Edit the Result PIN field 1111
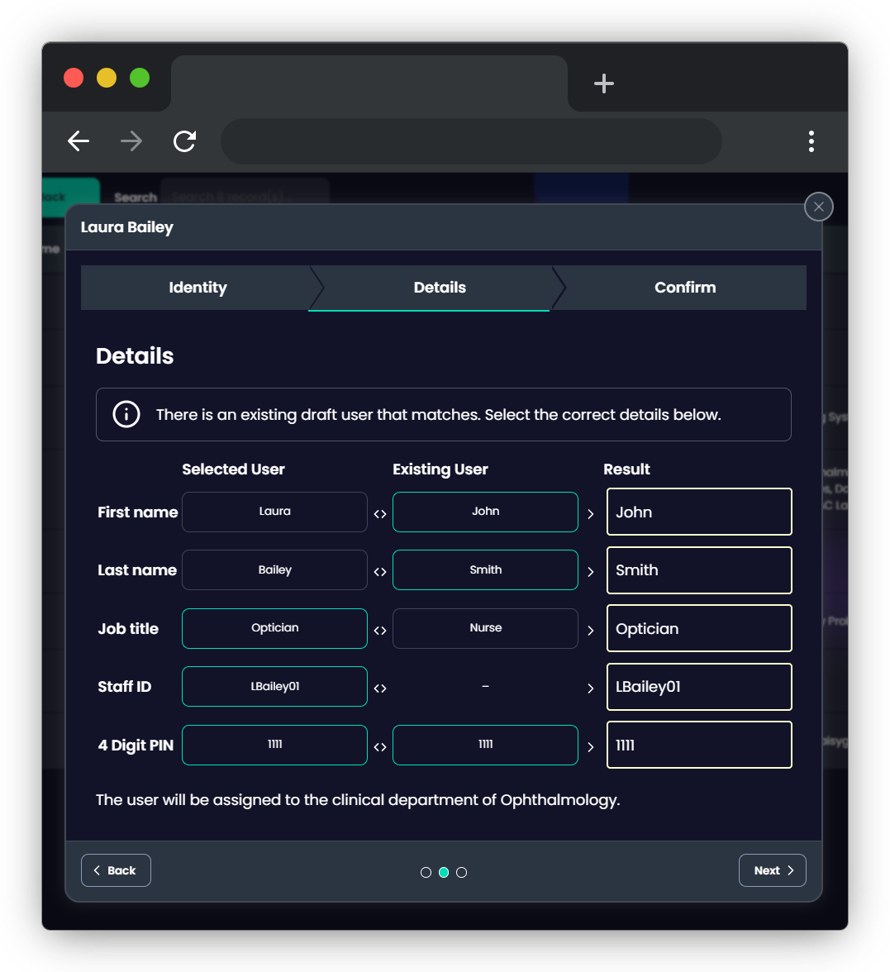Image resolution: width=890 pixels, height=972 pixels. tap(699, 746)
